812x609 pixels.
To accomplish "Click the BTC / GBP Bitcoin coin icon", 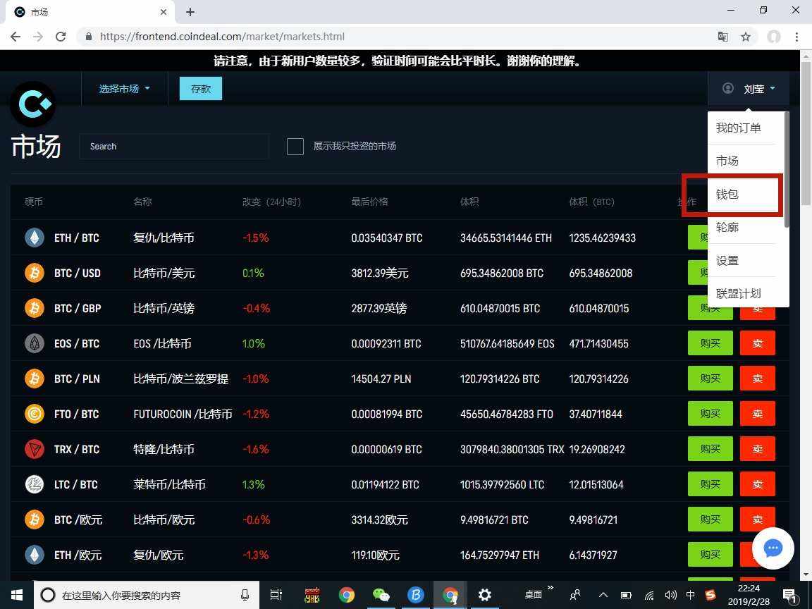I will click(35, 308).
